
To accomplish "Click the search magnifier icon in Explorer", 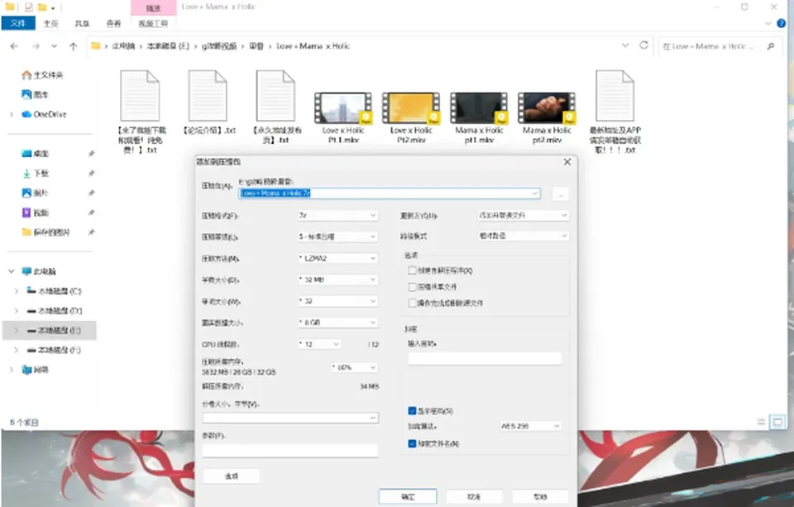I will point(771,46).
